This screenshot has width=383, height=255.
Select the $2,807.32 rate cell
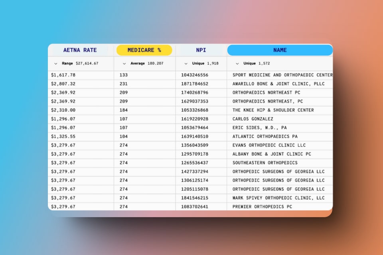[63, 84]
